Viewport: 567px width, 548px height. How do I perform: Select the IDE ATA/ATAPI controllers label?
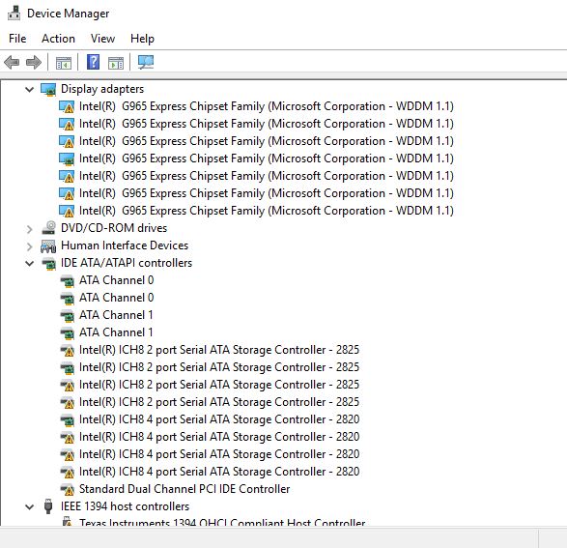(127, 263)
